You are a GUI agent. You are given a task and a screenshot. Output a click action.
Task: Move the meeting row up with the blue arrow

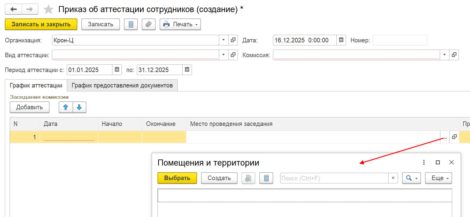[66, 107]
